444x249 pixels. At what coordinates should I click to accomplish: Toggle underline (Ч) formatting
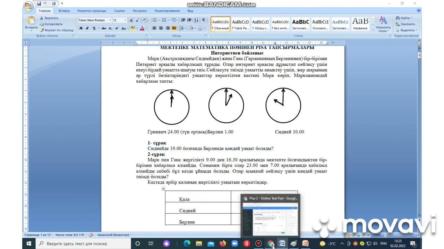pyautogui.click(x=94, y=28)
